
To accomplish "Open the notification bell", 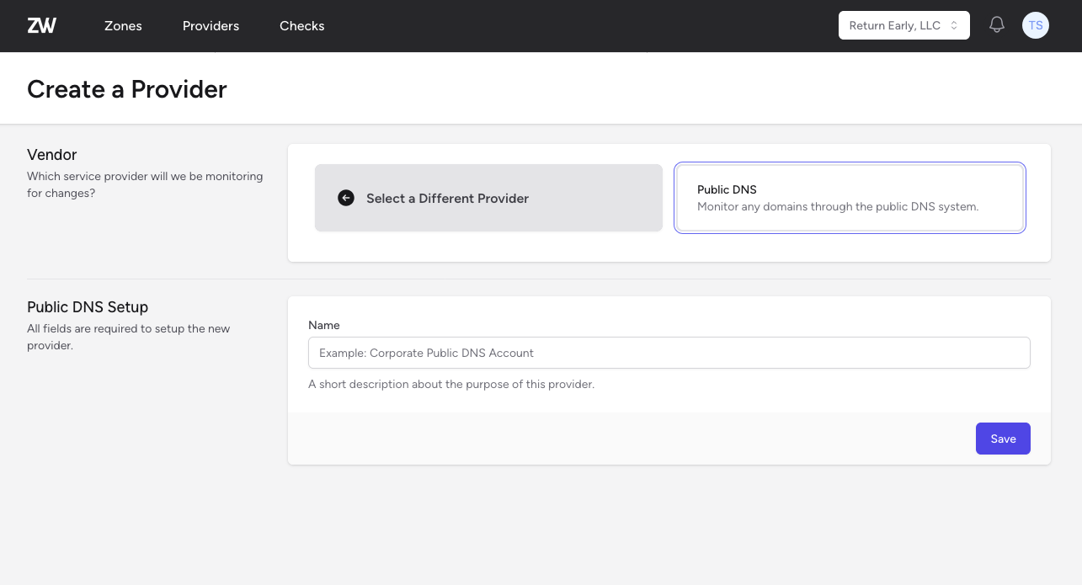I will click(x=997, y=24).
